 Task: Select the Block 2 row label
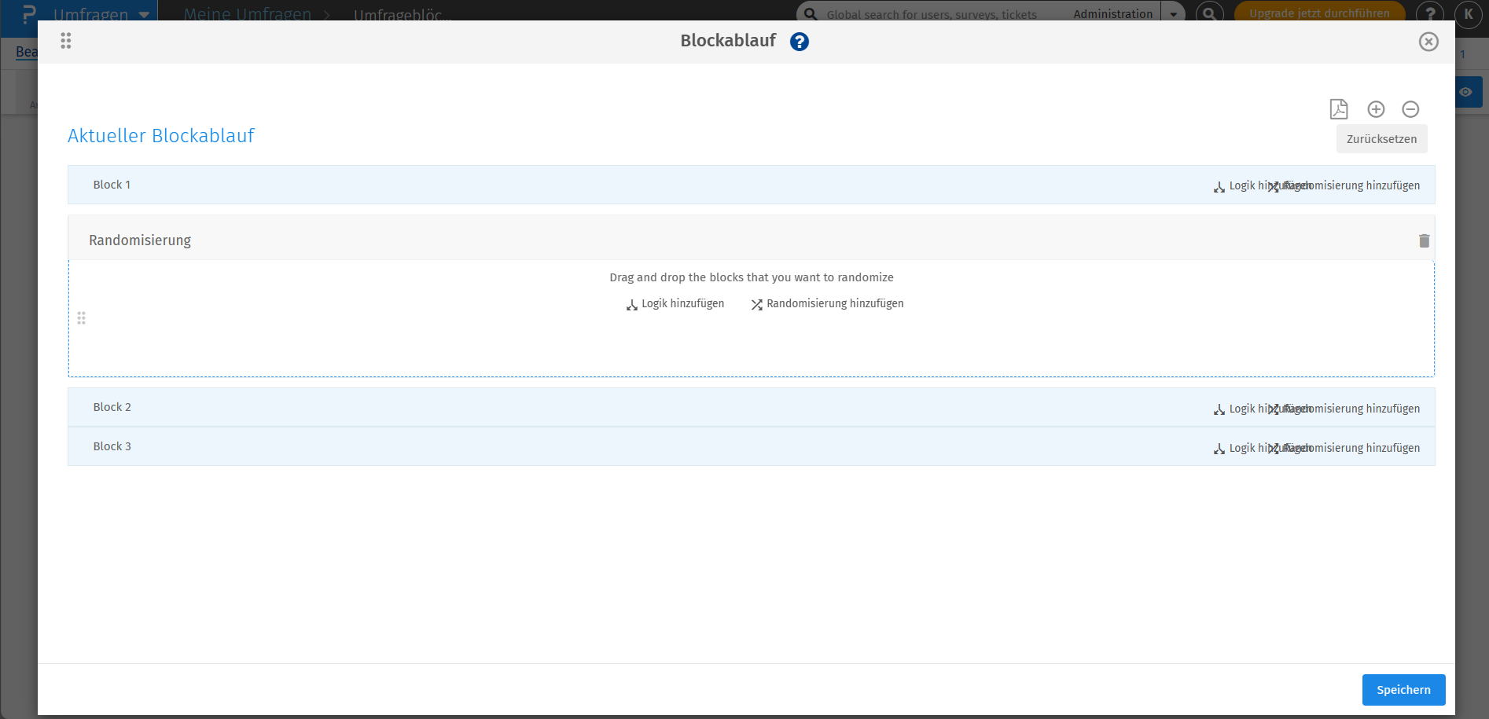[x=112, y=407]
